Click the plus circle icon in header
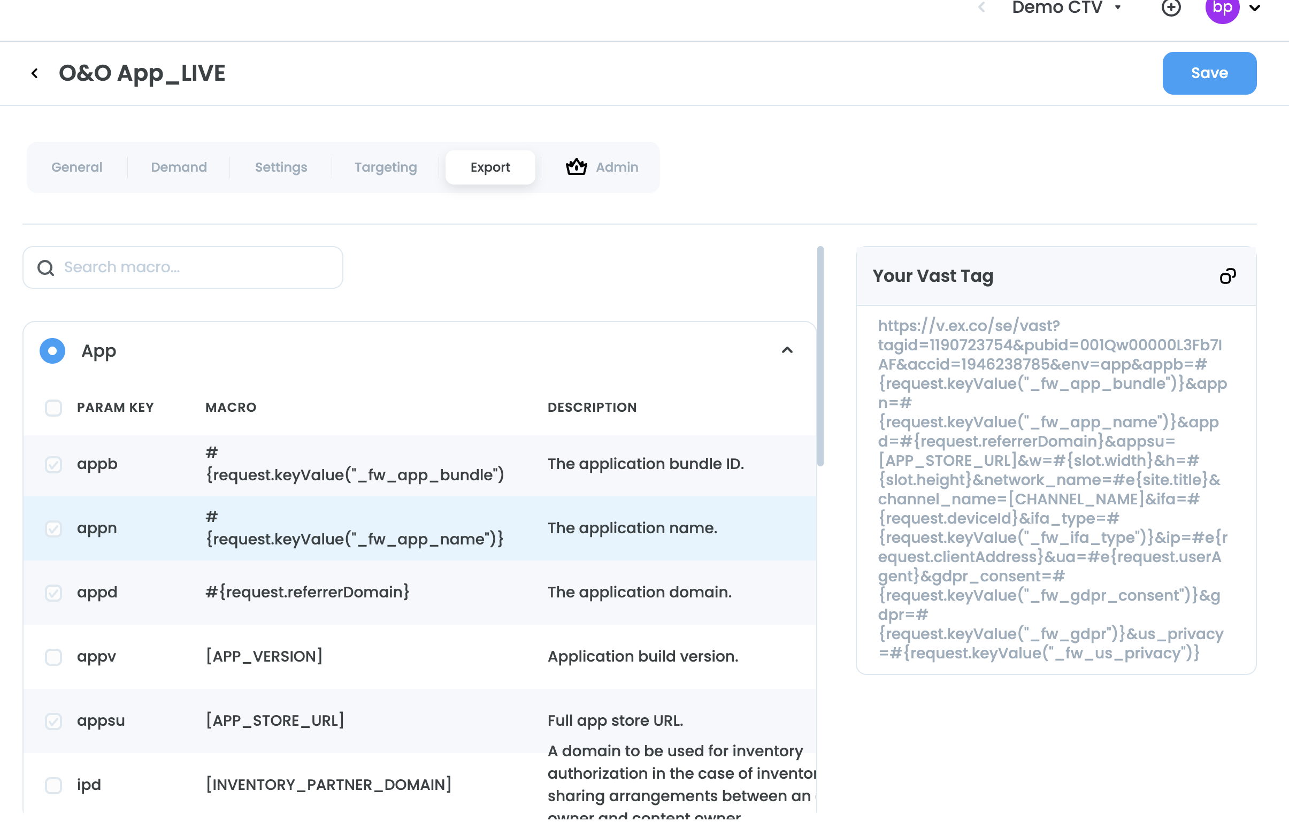The width and height of the screenshot is (1289, 829). point(1171,7)
